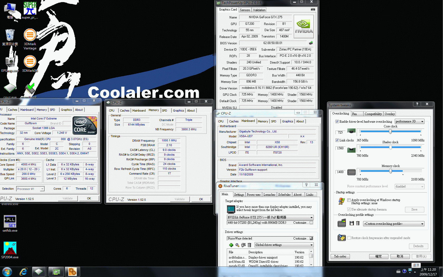The image size is (443, 277).
Task: Toggle the Link clocks checkbox
Action: tap(337, 140)
